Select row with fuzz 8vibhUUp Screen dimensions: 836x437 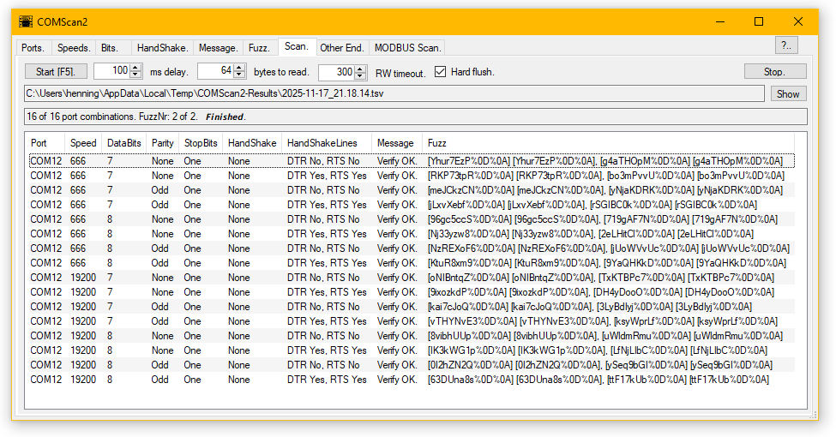coord(412,336)
